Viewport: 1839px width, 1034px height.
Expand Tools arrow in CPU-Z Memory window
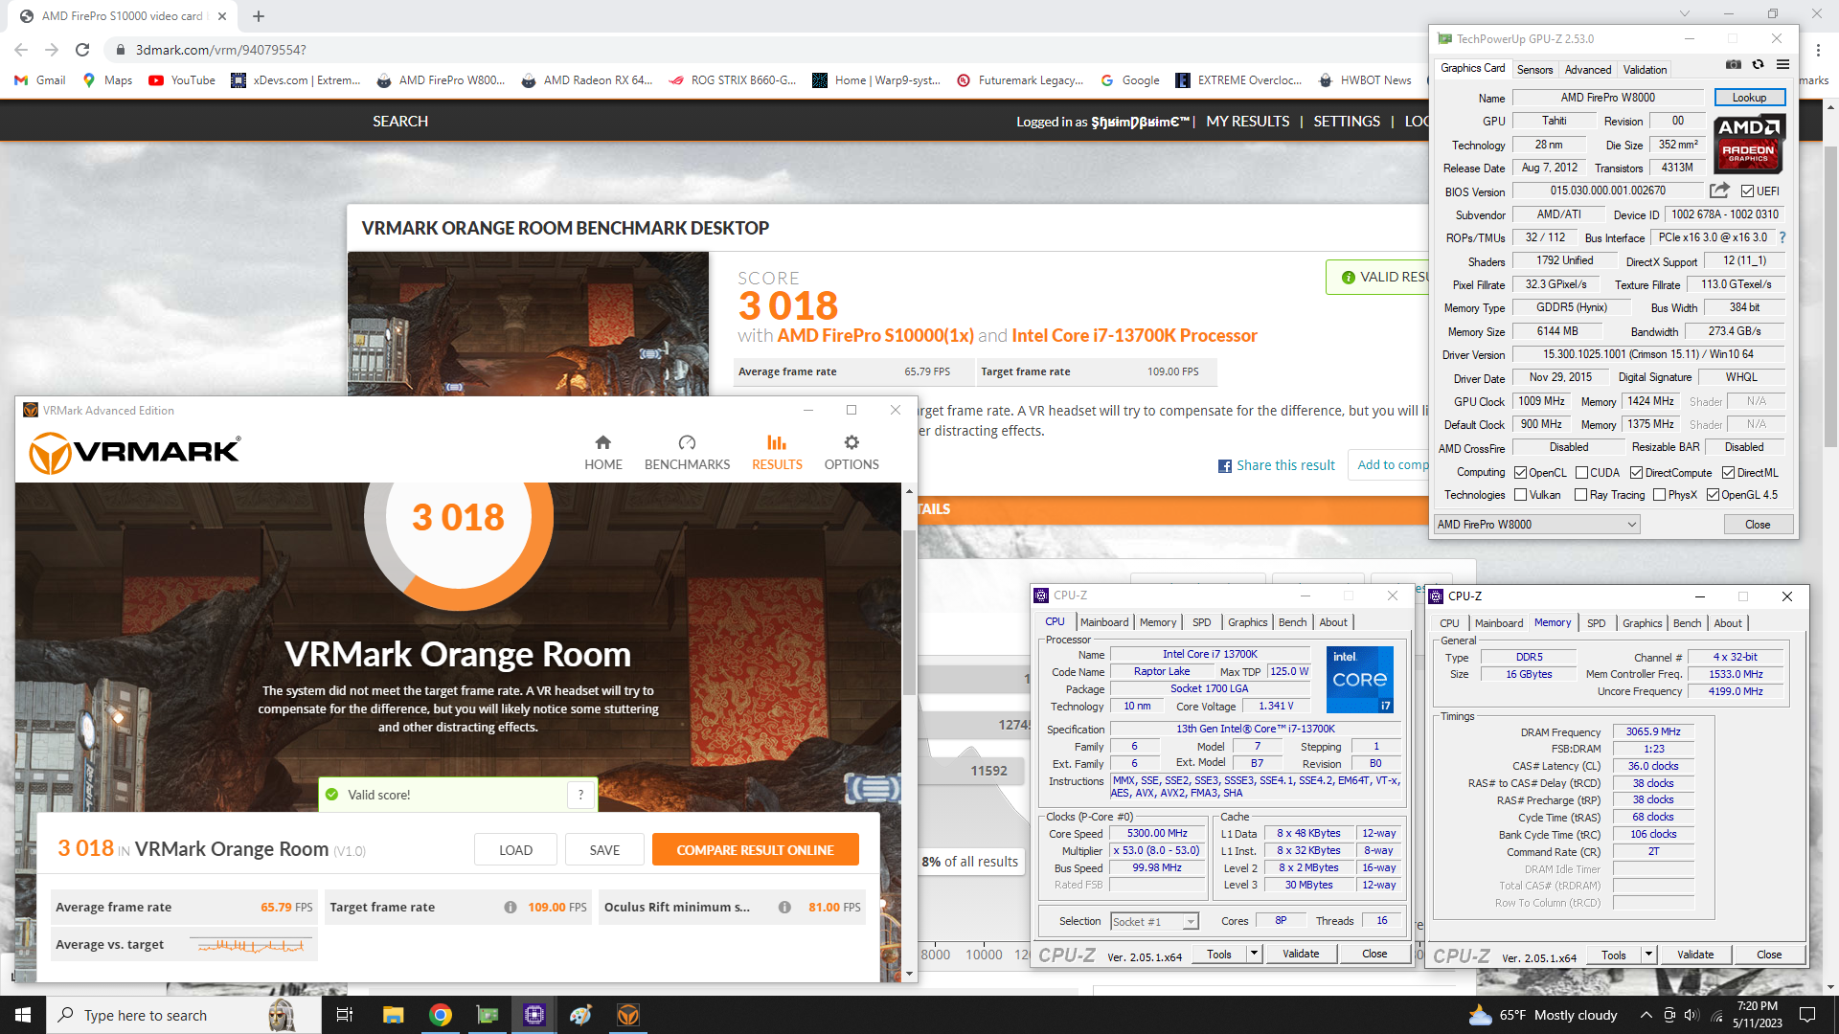pyautogui.click(x=1648, y=955)
